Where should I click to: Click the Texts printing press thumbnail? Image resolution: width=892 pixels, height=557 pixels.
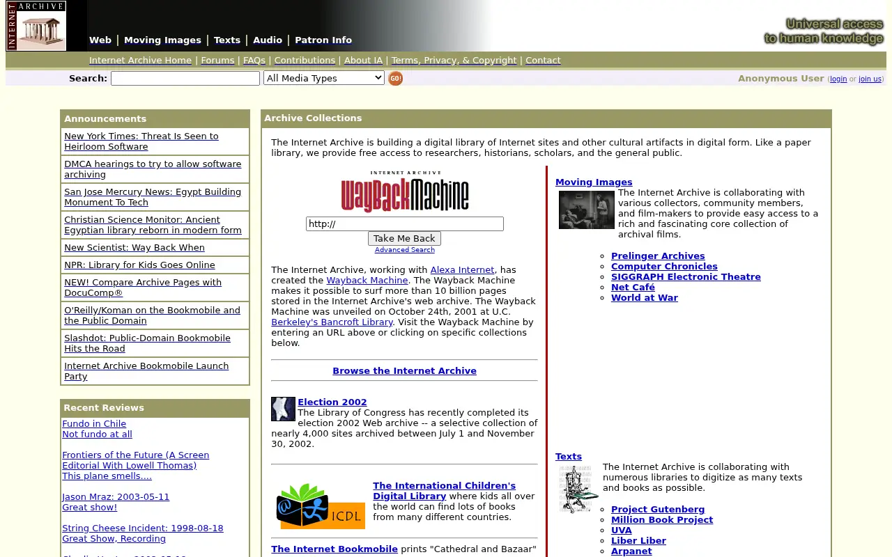(578, 489)
